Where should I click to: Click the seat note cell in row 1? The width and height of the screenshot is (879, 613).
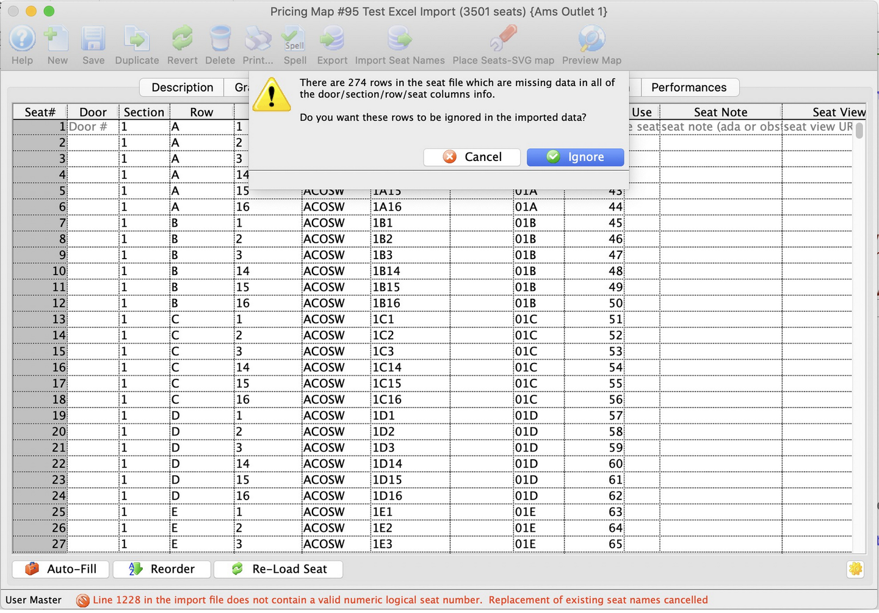(x=720, y=126)
